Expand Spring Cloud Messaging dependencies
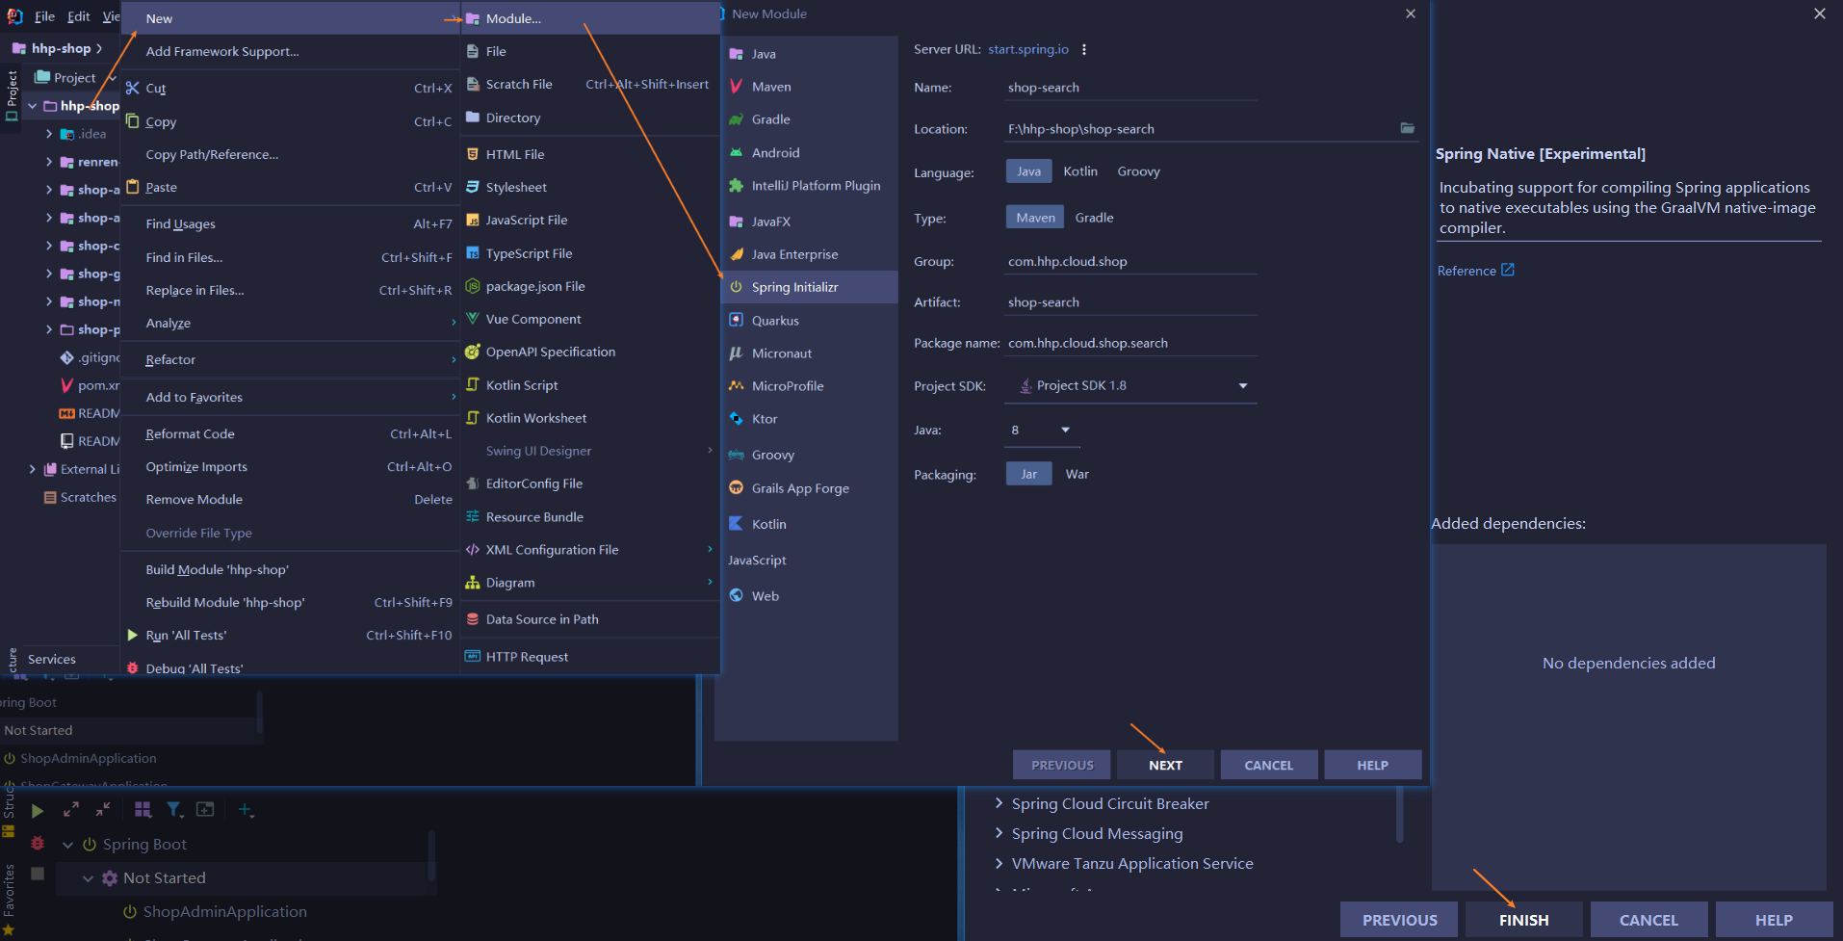The width and height of the screenshot is (1843, 941). 999,833
